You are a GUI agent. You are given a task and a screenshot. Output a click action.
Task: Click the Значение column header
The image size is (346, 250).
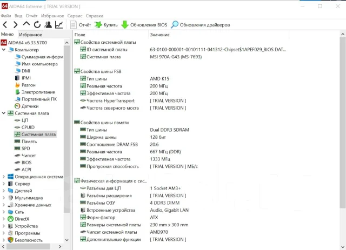[218, 35]
